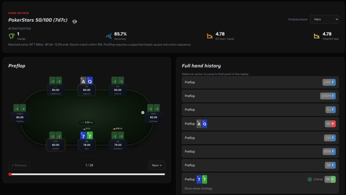Click the 'Full hand history' heading

pyautogui.click(x=201, y=66)
